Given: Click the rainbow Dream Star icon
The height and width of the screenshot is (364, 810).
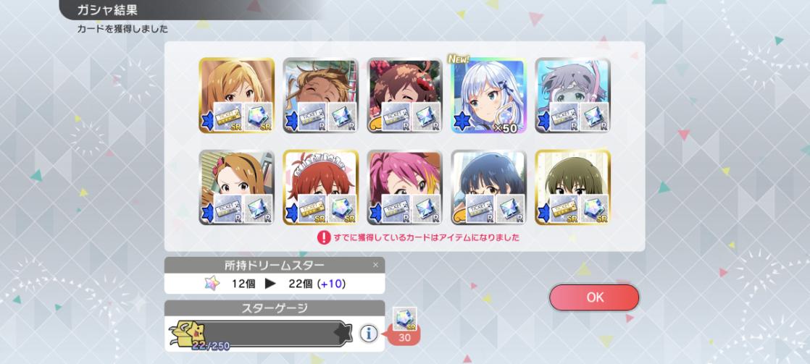Looking at the screenshot, I should tap(212, 284).
